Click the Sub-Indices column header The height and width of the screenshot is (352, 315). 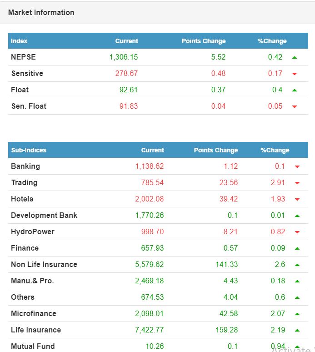point(29,150)
